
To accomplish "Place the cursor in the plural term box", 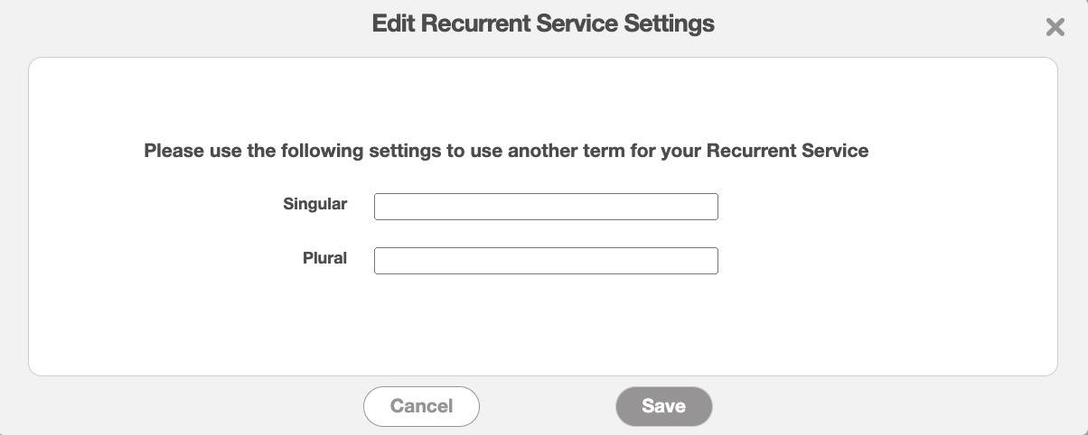I will [x=546, y=261].
